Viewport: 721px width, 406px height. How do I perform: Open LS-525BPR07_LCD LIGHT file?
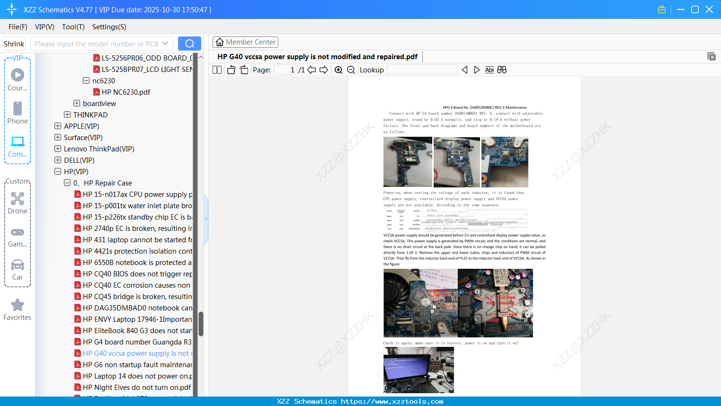tap(142, 69)
